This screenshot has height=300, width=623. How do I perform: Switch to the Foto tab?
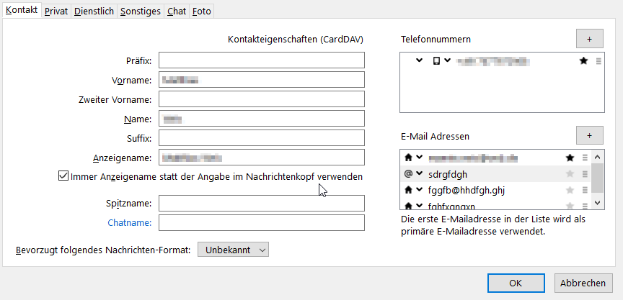point(202,12)
